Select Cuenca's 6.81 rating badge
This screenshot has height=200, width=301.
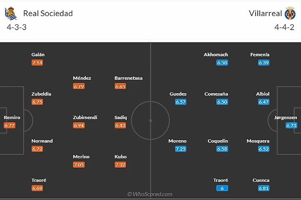tap(263, 188)
